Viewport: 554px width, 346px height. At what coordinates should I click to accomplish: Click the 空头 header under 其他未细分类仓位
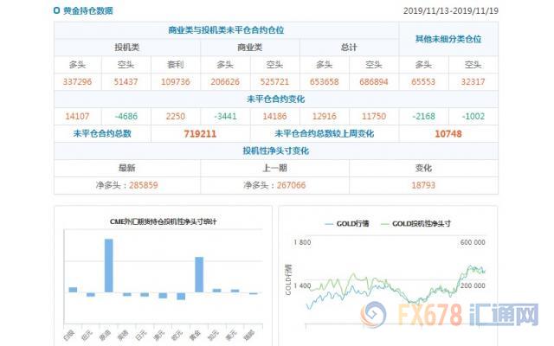pyautogui.click(x=473, y=65)
